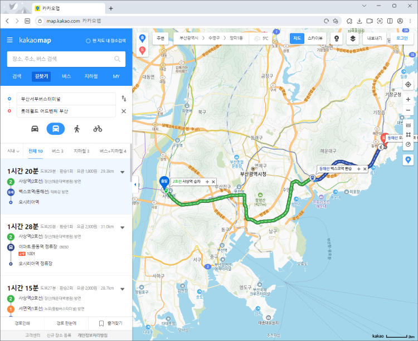Select the 전체 10 results tab
418x341 pixels.
[36, 151]
